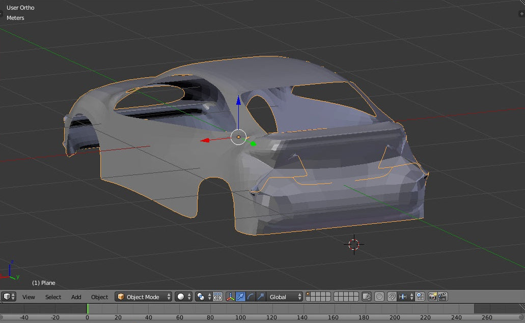The width and height of the screenshot is (525, 323).
Task: Click the first visible layer button
Action: pos(309,295)
